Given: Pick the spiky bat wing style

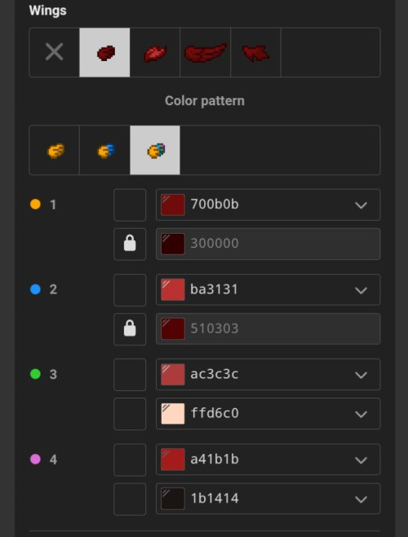Looking at the screenshot, I should pos(255,52).
